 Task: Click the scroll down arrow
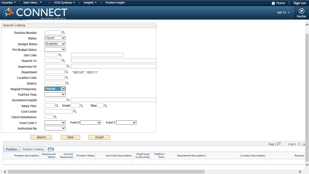(x=307, y=165)
